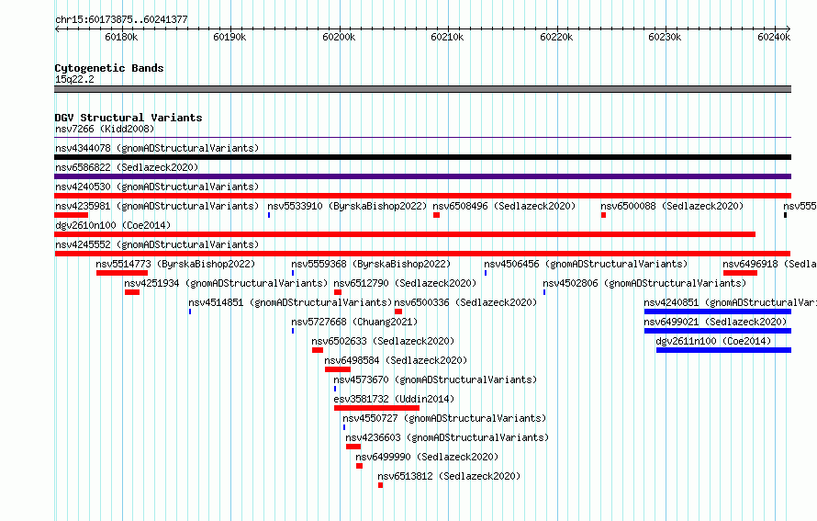The height and width of the screenshot is (521, 817).
Task: Click the nsv4251934 variant label
Action: pyautogui.click(x=226, y=283)
